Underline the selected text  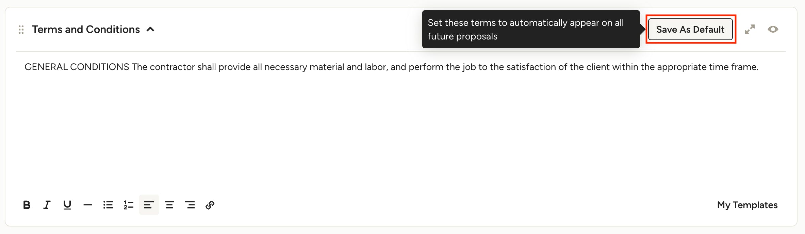click(x=67, y=205)
